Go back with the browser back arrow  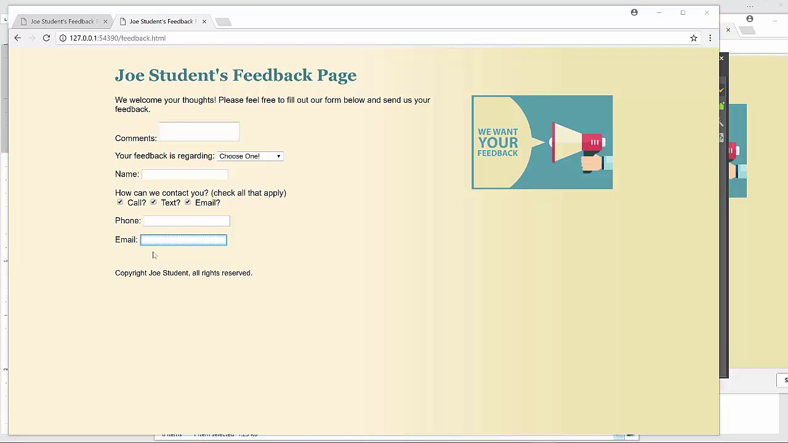[17, 38]
